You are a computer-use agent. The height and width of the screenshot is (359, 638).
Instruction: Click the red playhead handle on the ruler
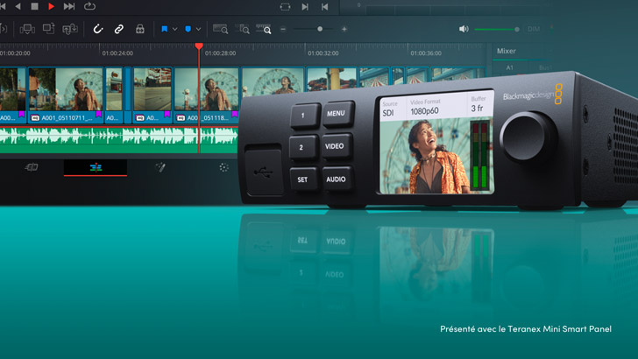199,46
